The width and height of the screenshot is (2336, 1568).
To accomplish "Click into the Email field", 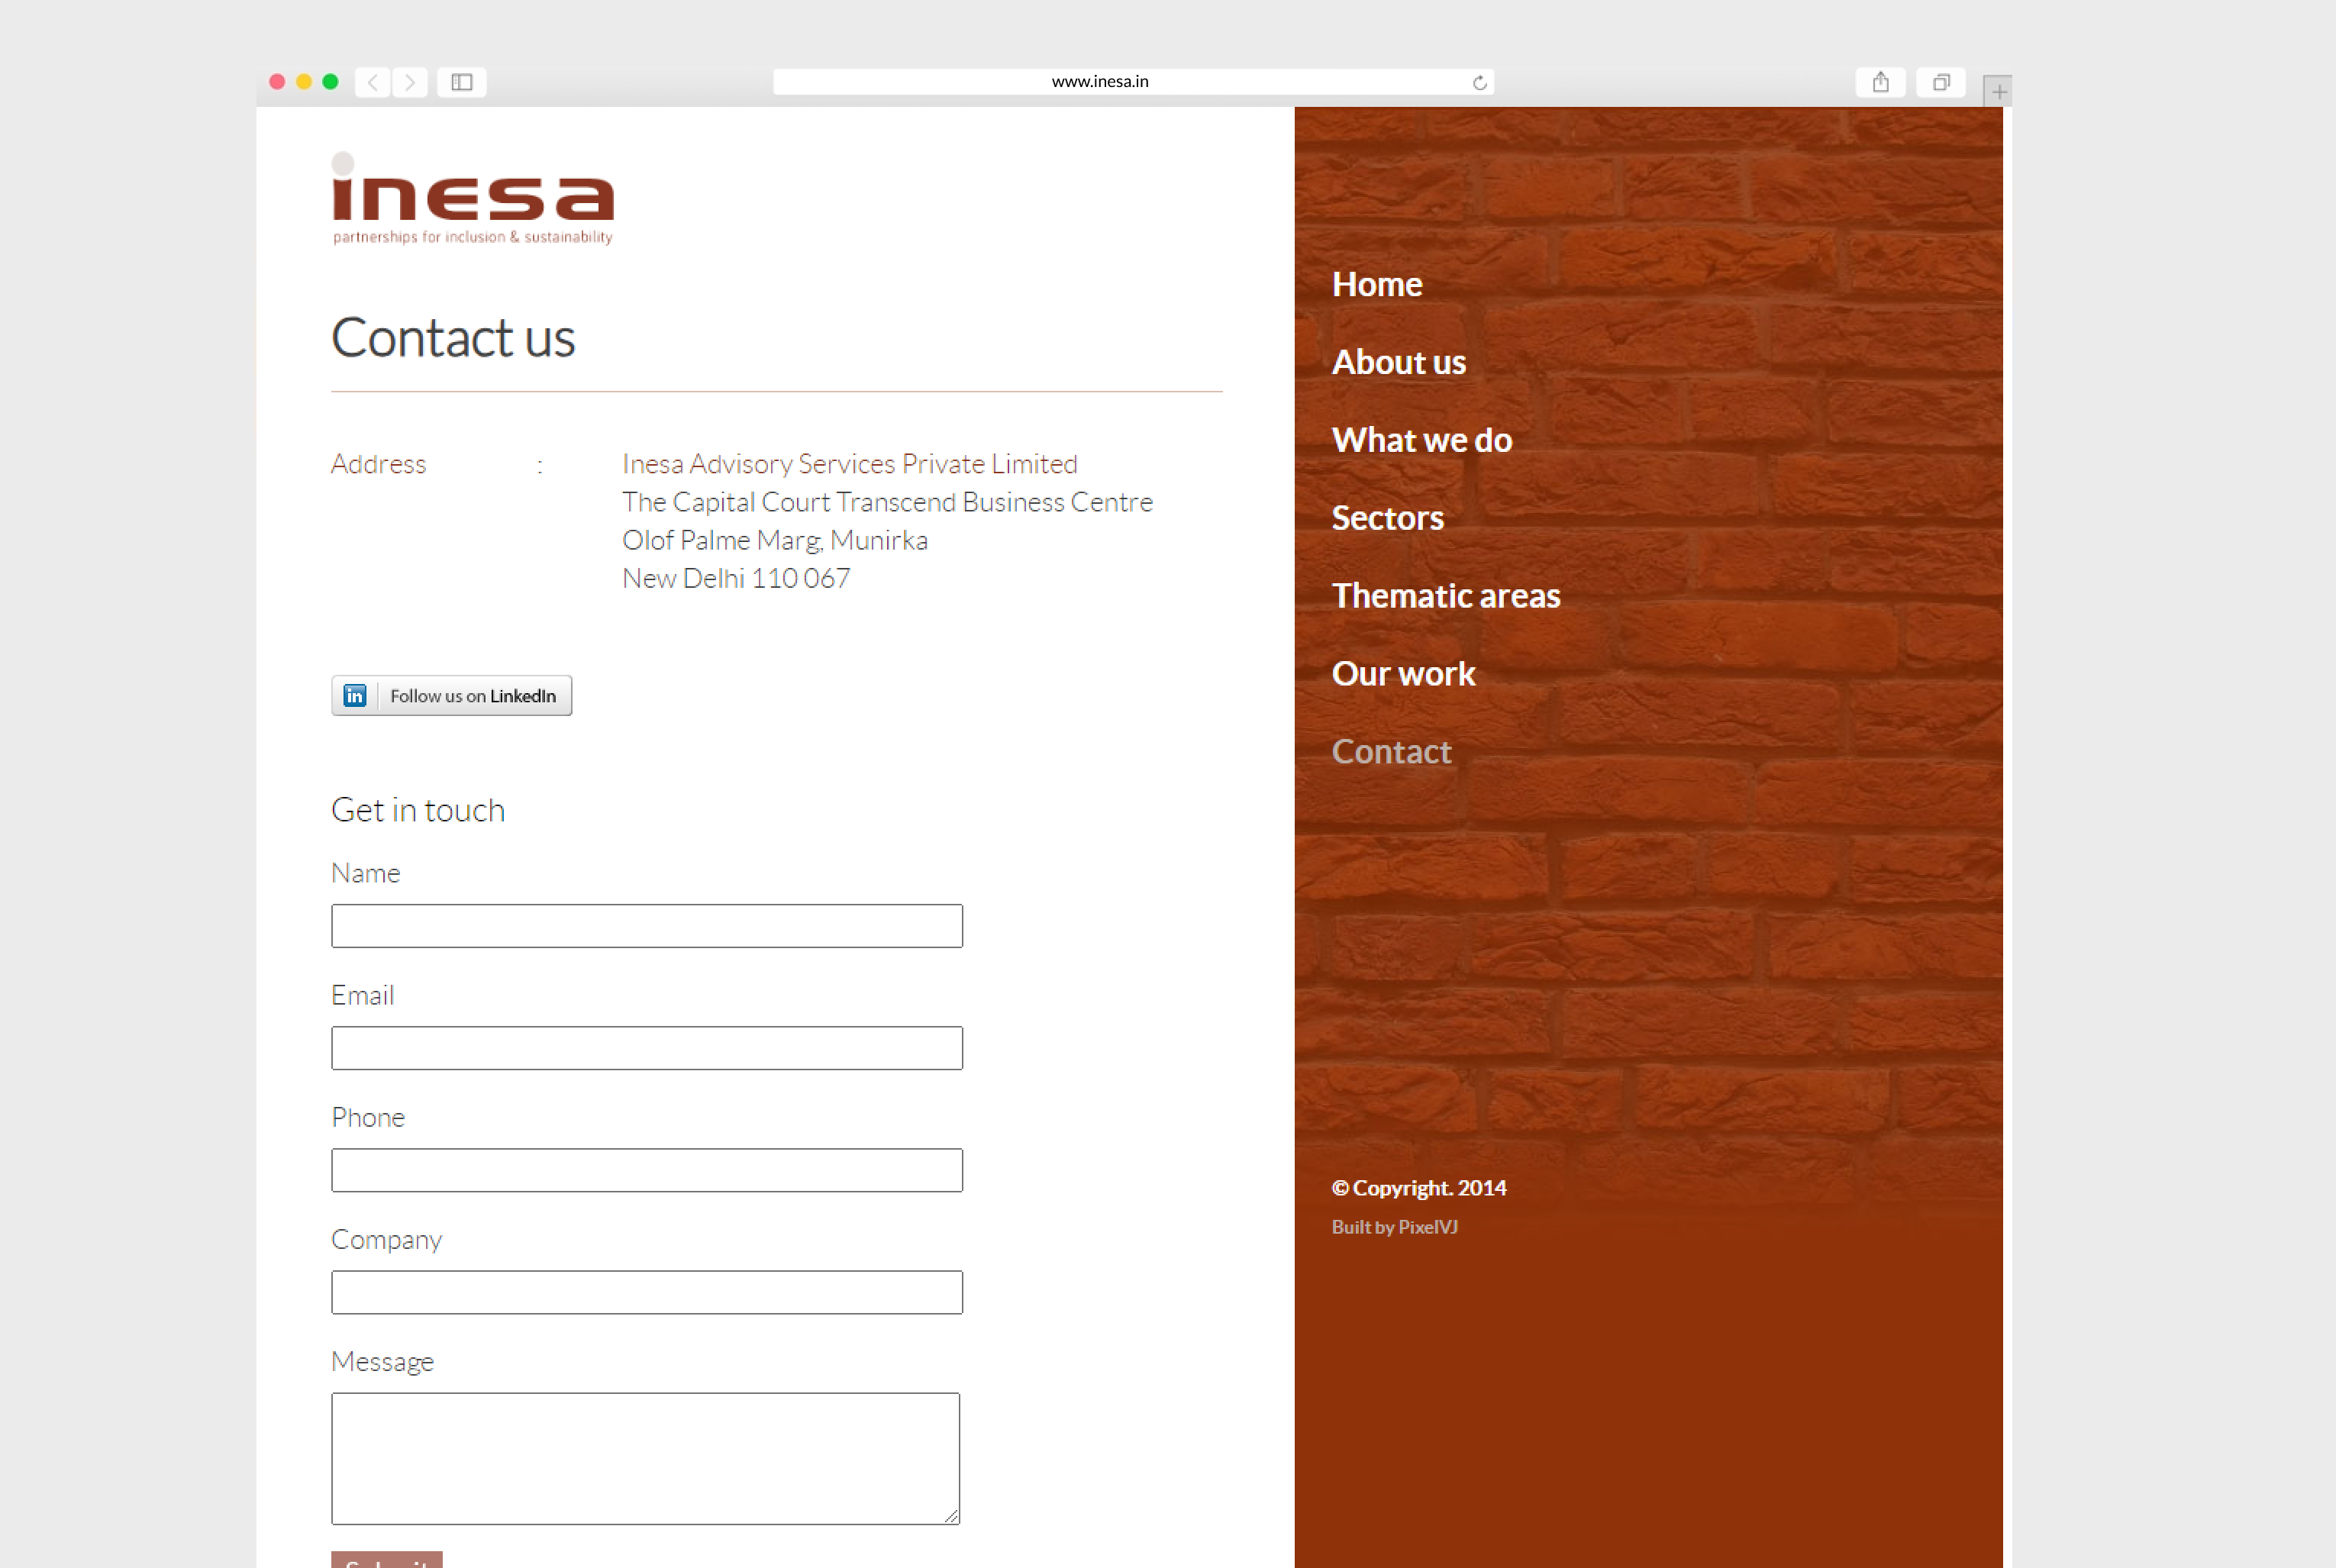I will [647, 1048].
